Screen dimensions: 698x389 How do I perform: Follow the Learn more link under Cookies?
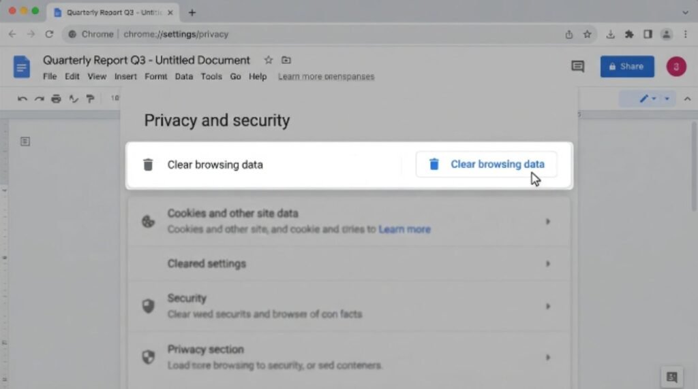coord(404,229)
